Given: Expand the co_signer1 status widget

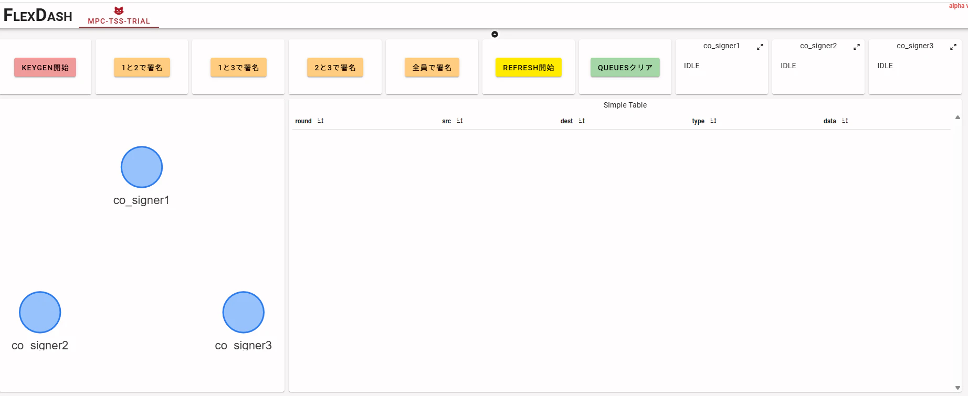Looking at the screenshot, I should coord(760,47).
